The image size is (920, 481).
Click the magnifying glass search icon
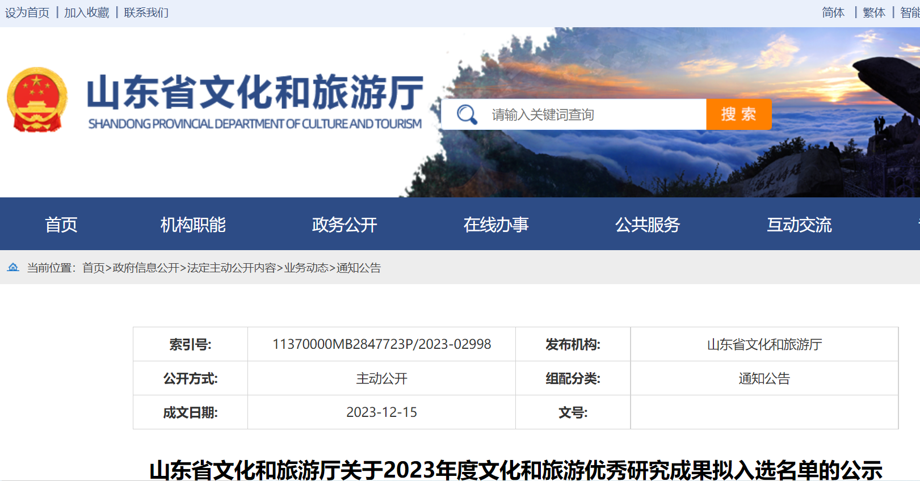pyautogui.click(x=467, y=115)
